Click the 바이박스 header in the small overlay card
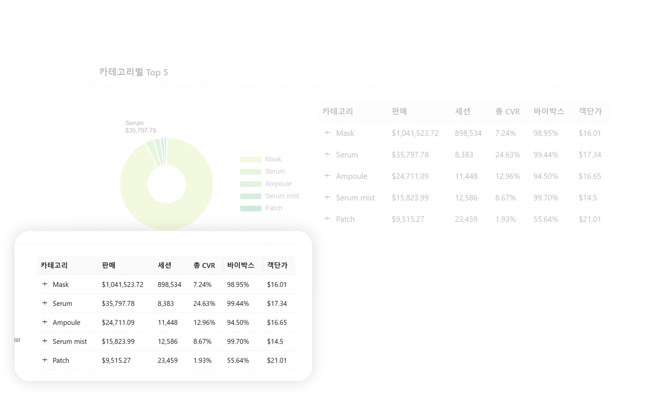This screenshot has height=417, width=655. pos(241,265)
